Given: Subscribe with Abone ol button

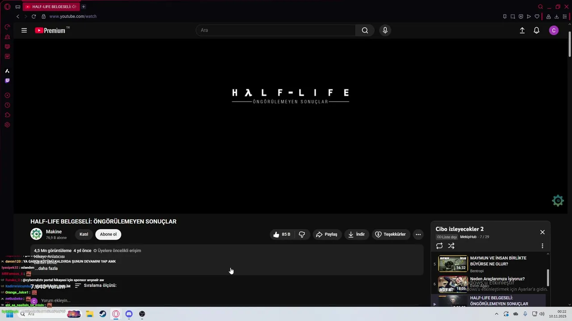Looking at the screenshot, I should tap(108, 234).
